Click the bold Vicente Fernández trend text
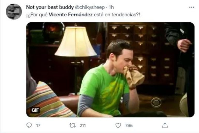 (x=71, y=15)
